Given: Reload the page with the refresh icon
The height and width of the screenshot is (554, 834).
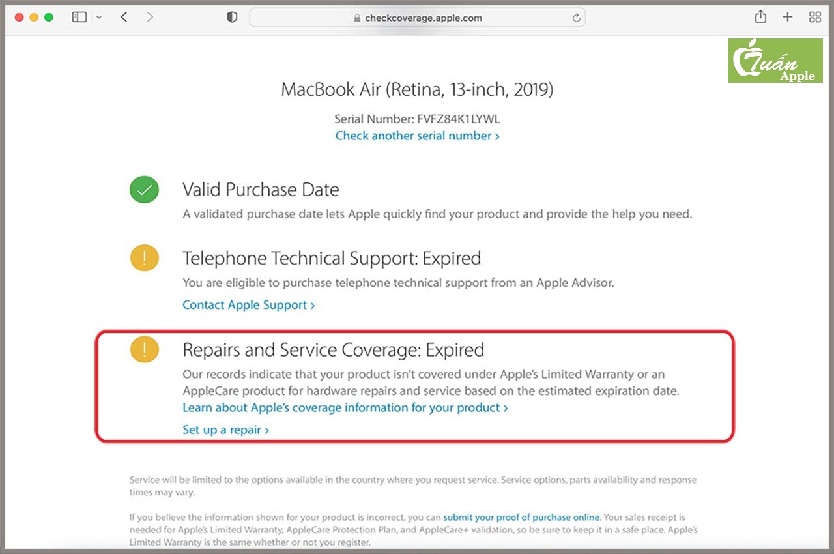Looking at the screenshot, I should (x=576, y=18).
